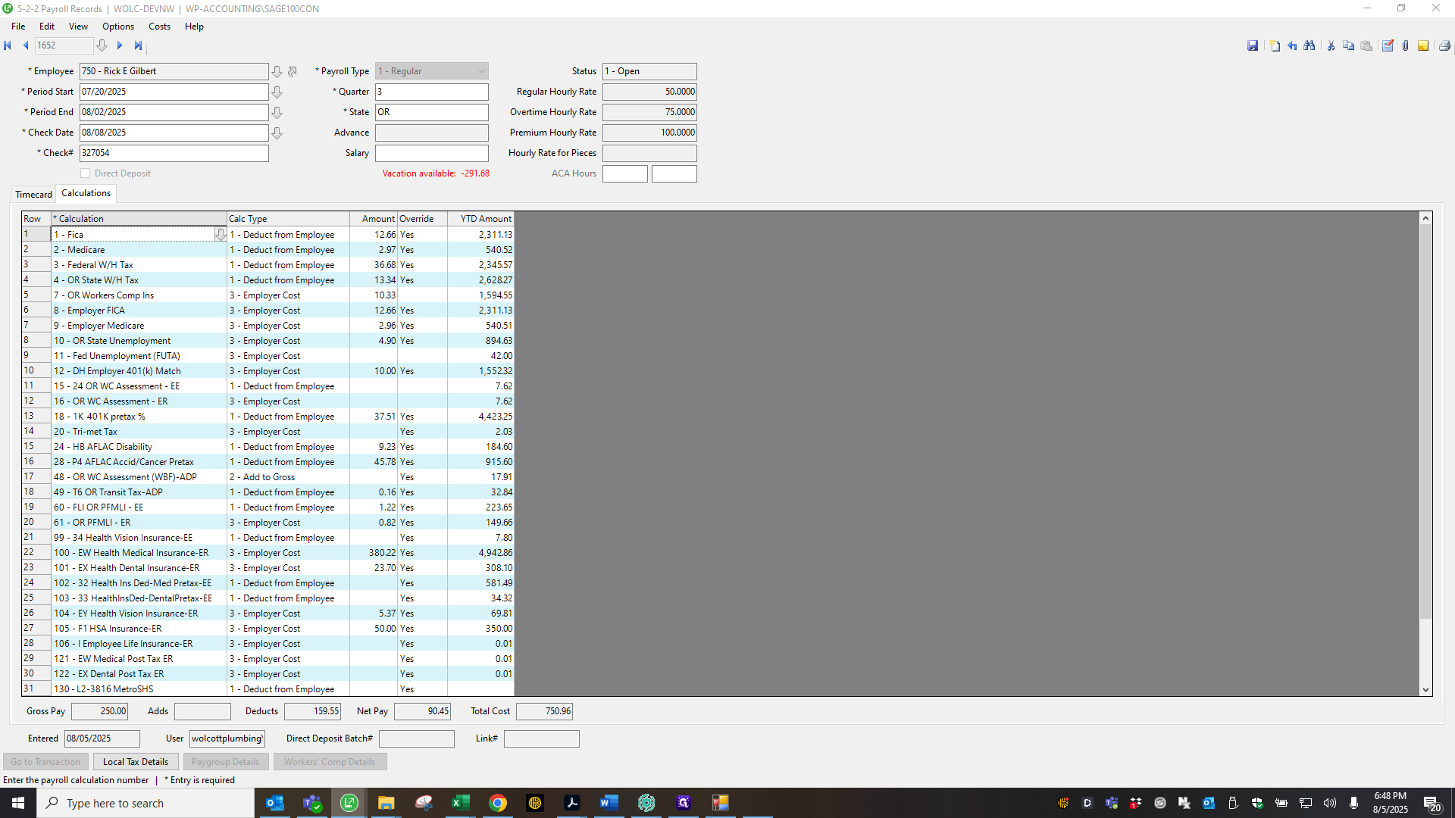Viewport: 1455px width, 818px height.
Task: Click the Calculation column header
Action: click(x=139, y=219)
